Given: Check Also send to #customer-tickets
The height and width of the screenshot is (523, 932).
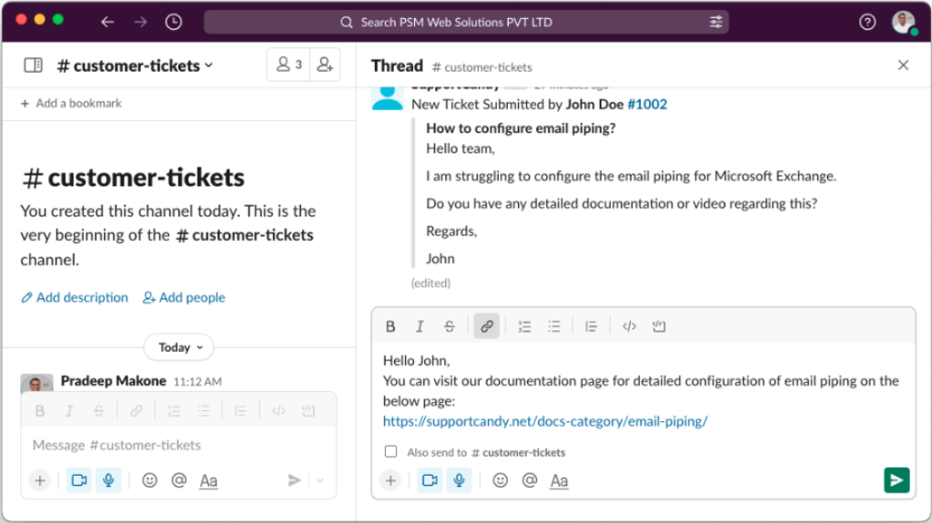Looking at the screenshot, I should 390,452.
